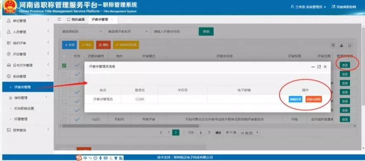Maximize the 评委会管理员信息 dialog

pyautogui.click(x=319, y=67)
